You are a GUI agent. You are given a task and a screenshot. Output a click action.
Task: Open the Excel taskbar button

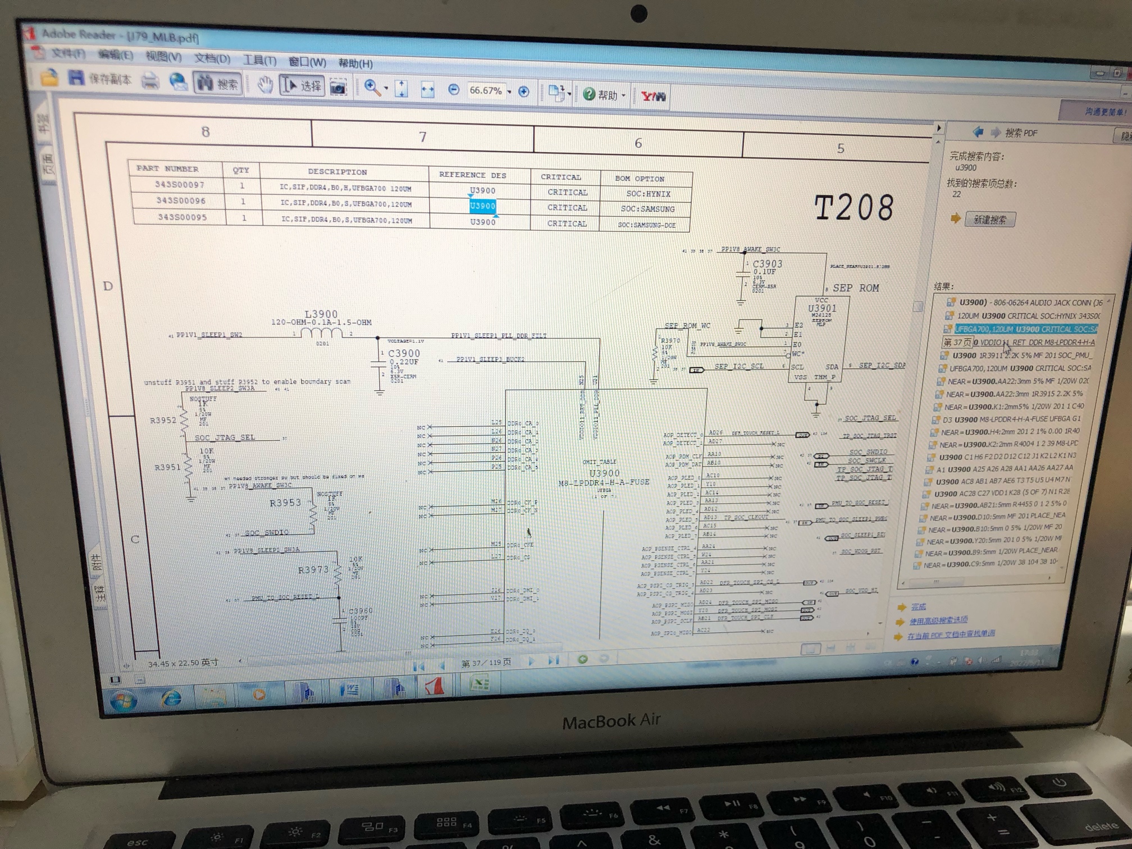(x=480, y=684)
